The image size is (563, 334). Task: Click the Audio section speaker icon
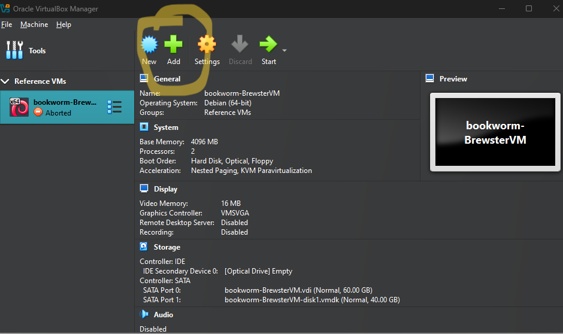[x=144, y=314]
